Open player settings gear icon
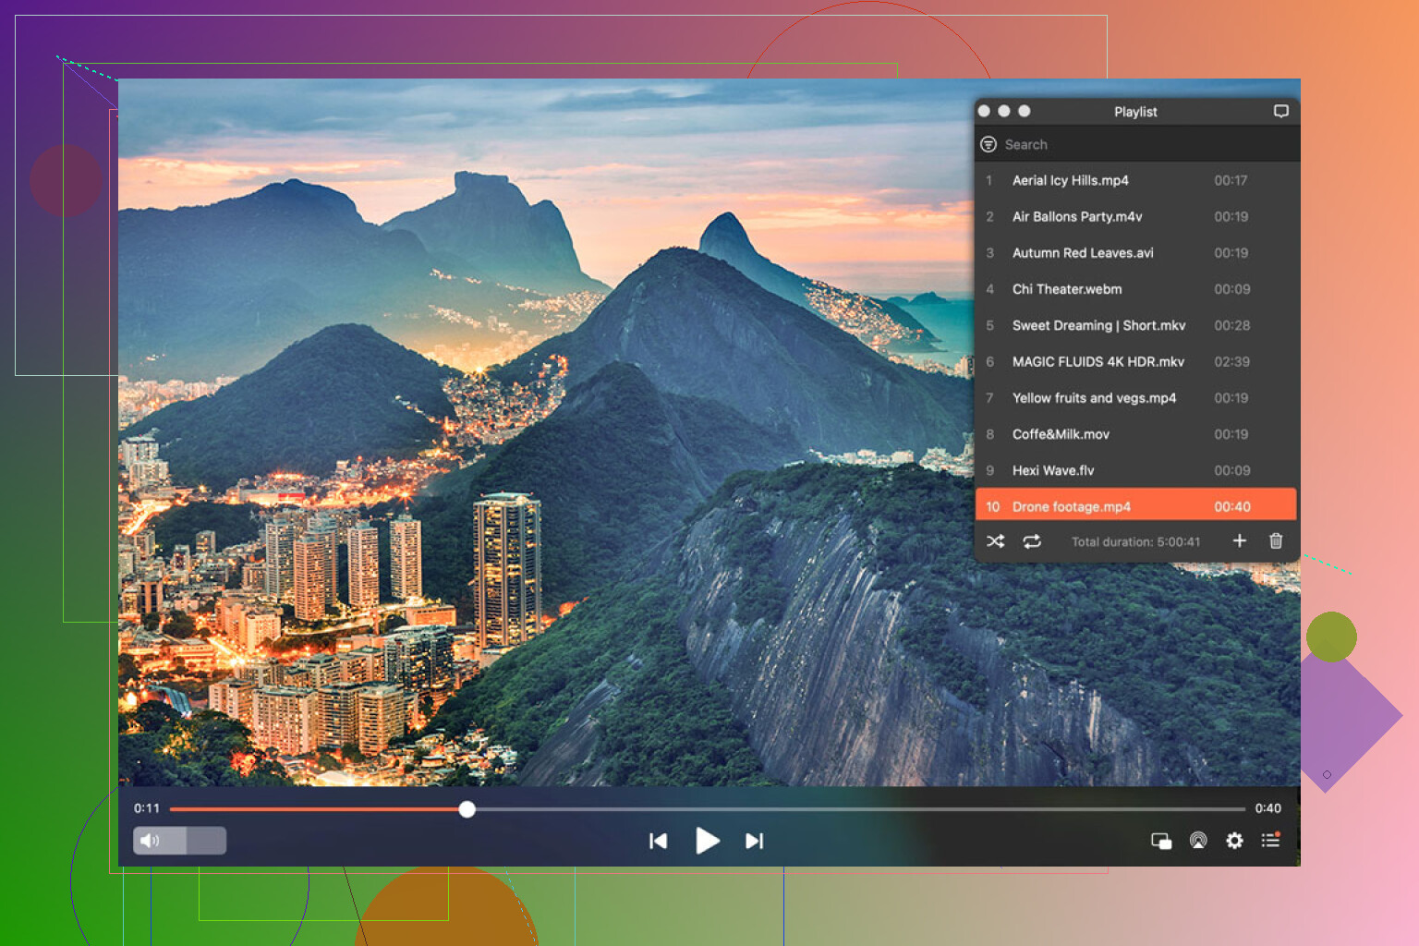Screen dimensions: 1419x946 point(1234,841)
